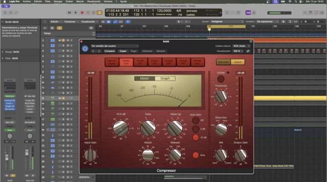
Task: Click Deshacer in the plugin header
Action: pyautogui.click(x=147, y=51)
